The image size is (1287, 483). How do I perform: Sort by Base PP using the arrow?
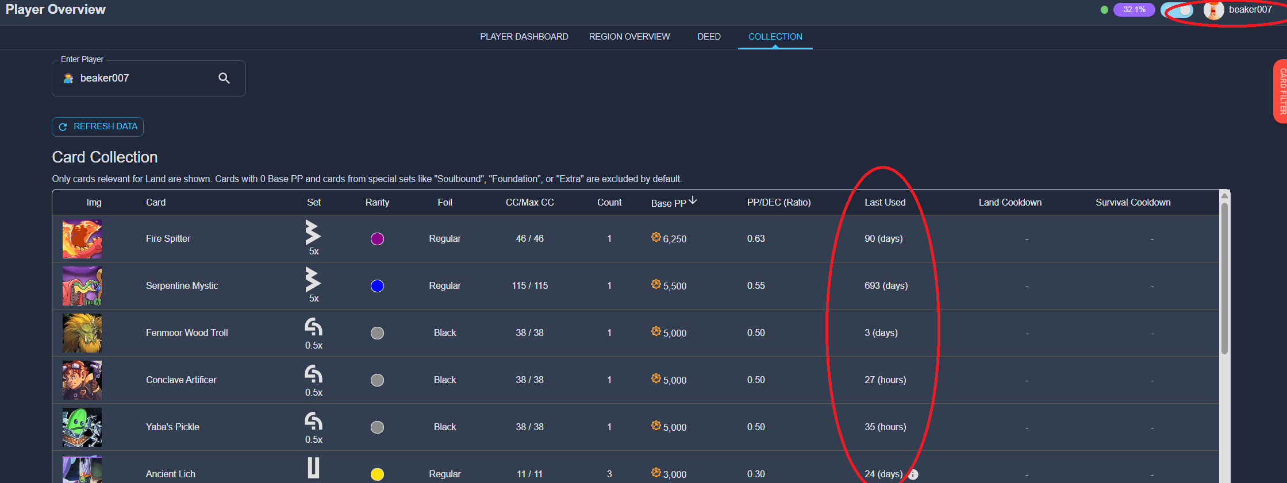tap(693, 200)
